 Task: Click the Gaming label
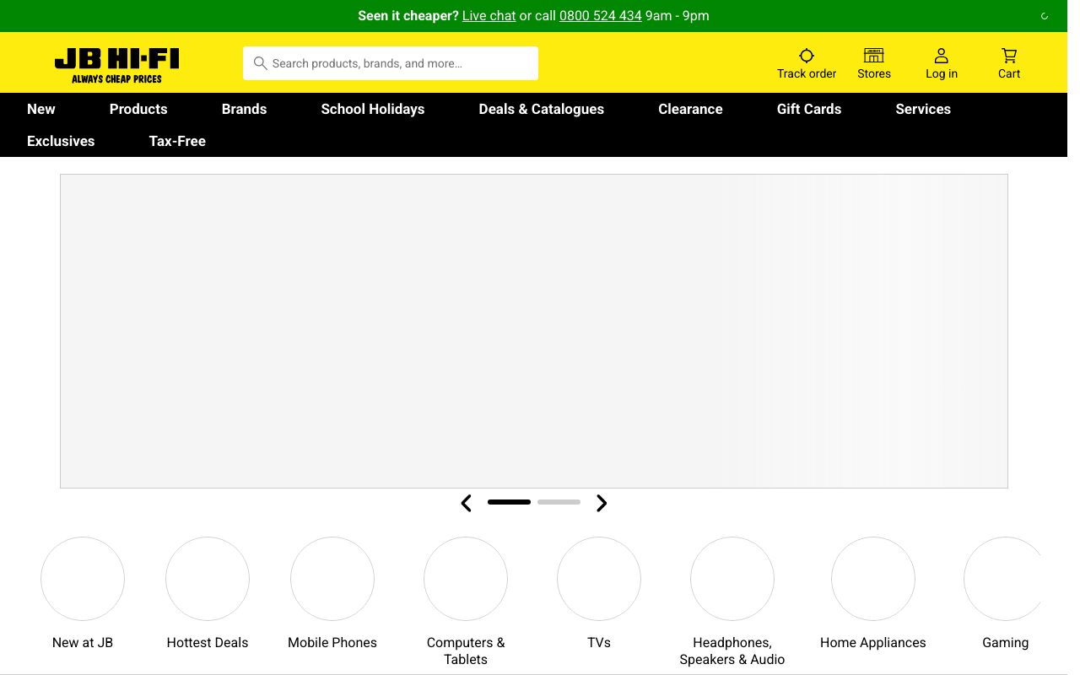point(1006,642)
